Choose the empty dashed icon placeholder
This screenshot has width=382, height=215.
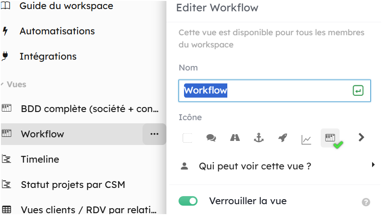point(187,138)
